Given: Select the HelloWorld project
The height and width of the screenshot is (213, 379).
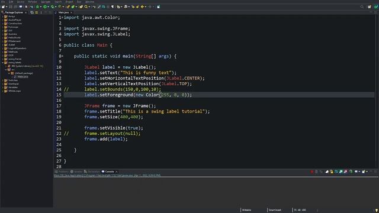Looking at the screenshot, I should point(14,38).
